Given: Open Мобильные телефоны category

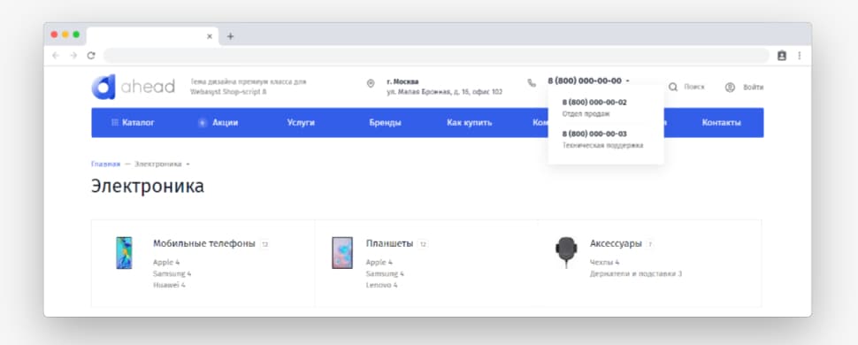Looking at the screenshot, I should 204,243.
